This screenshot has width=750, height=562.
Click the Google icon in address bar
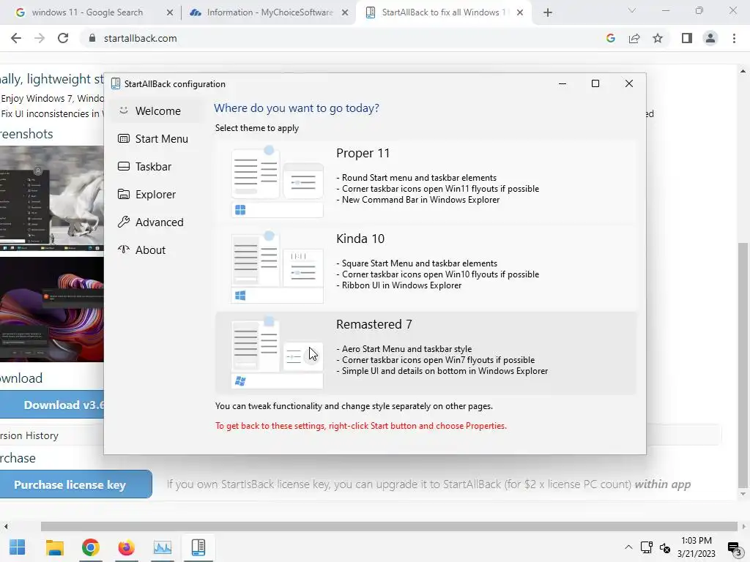pyautogui.click(x=611, y=38)
